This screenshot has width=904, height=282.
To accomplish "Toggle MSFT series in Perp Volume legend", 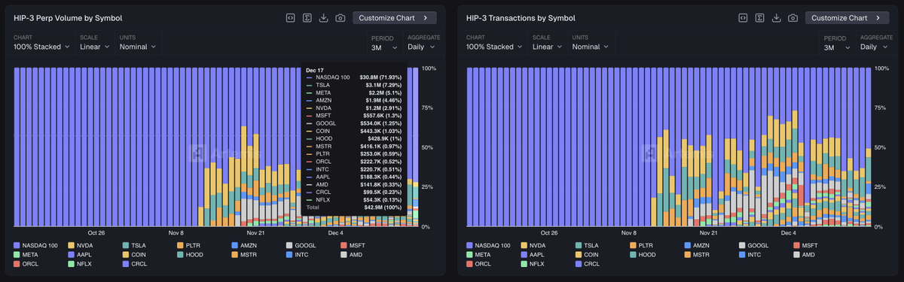I will (x=353, y=245).
